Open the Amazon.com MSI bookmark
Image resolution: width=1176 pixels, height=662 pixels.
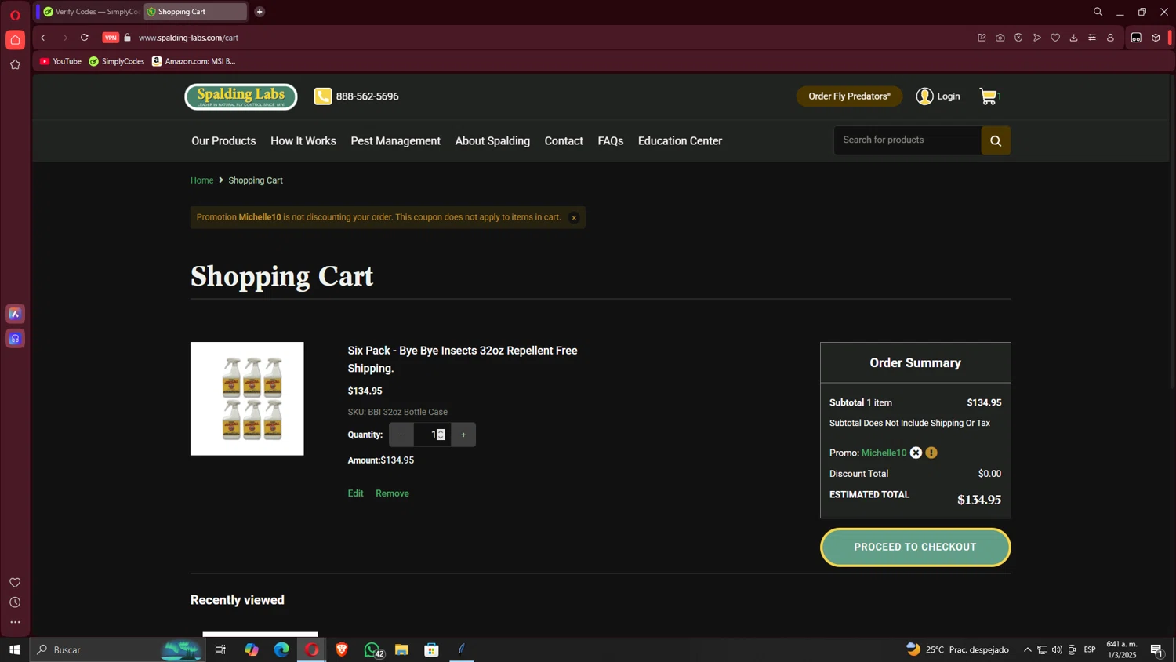194,61
